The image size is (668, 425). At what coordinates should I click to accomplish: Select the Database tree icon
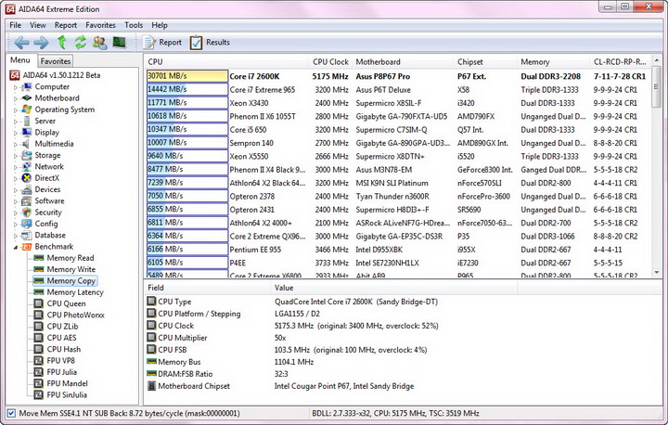pos(27,235)
